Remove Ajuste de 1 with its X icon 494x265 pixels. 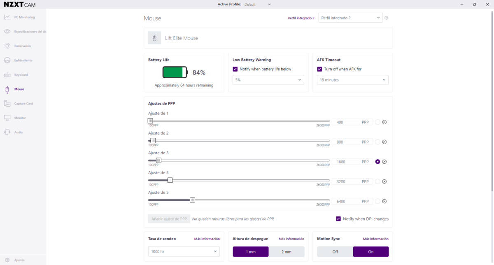coord(384,122)
